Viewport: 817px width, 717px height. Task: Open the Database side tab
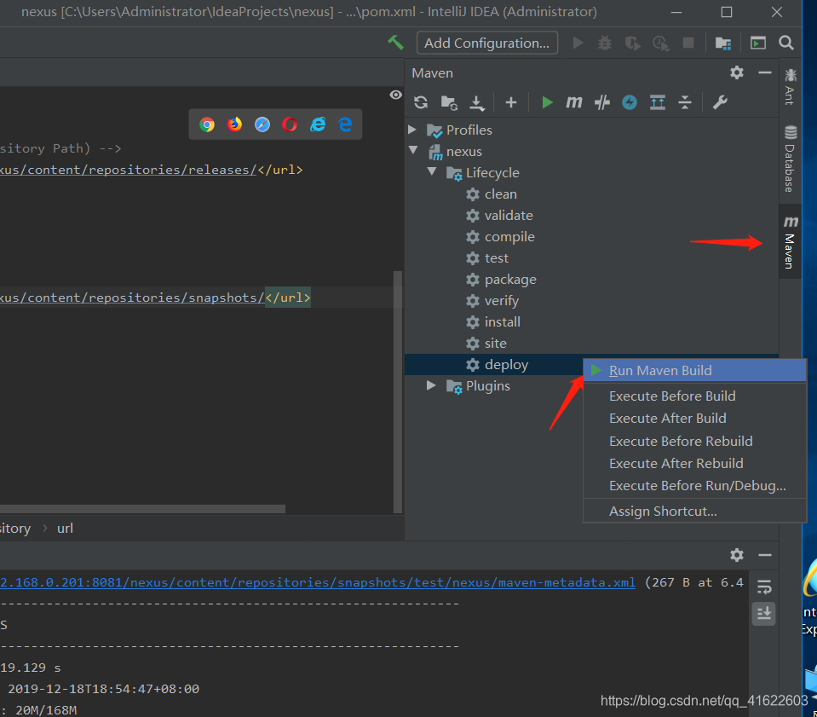pyautogui.click(x=790, y=159)
